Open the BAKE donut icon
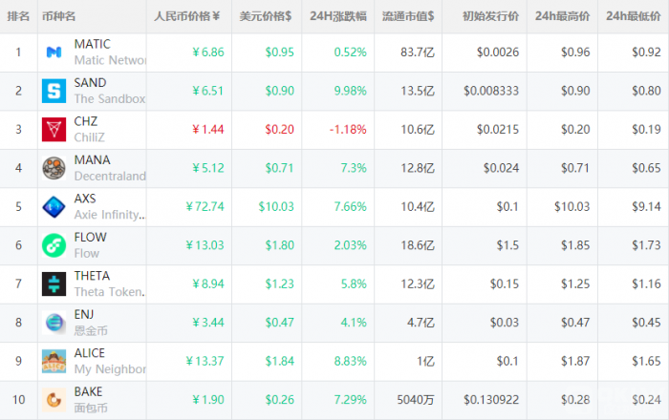 [54, 400]
